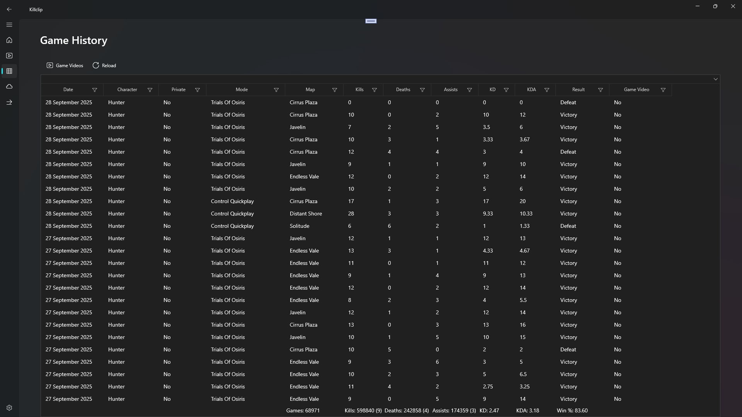Image resolution: width=742 pixels, height=417 pixels.
Task: Reload the game history
Action: [x=104, y=66]
